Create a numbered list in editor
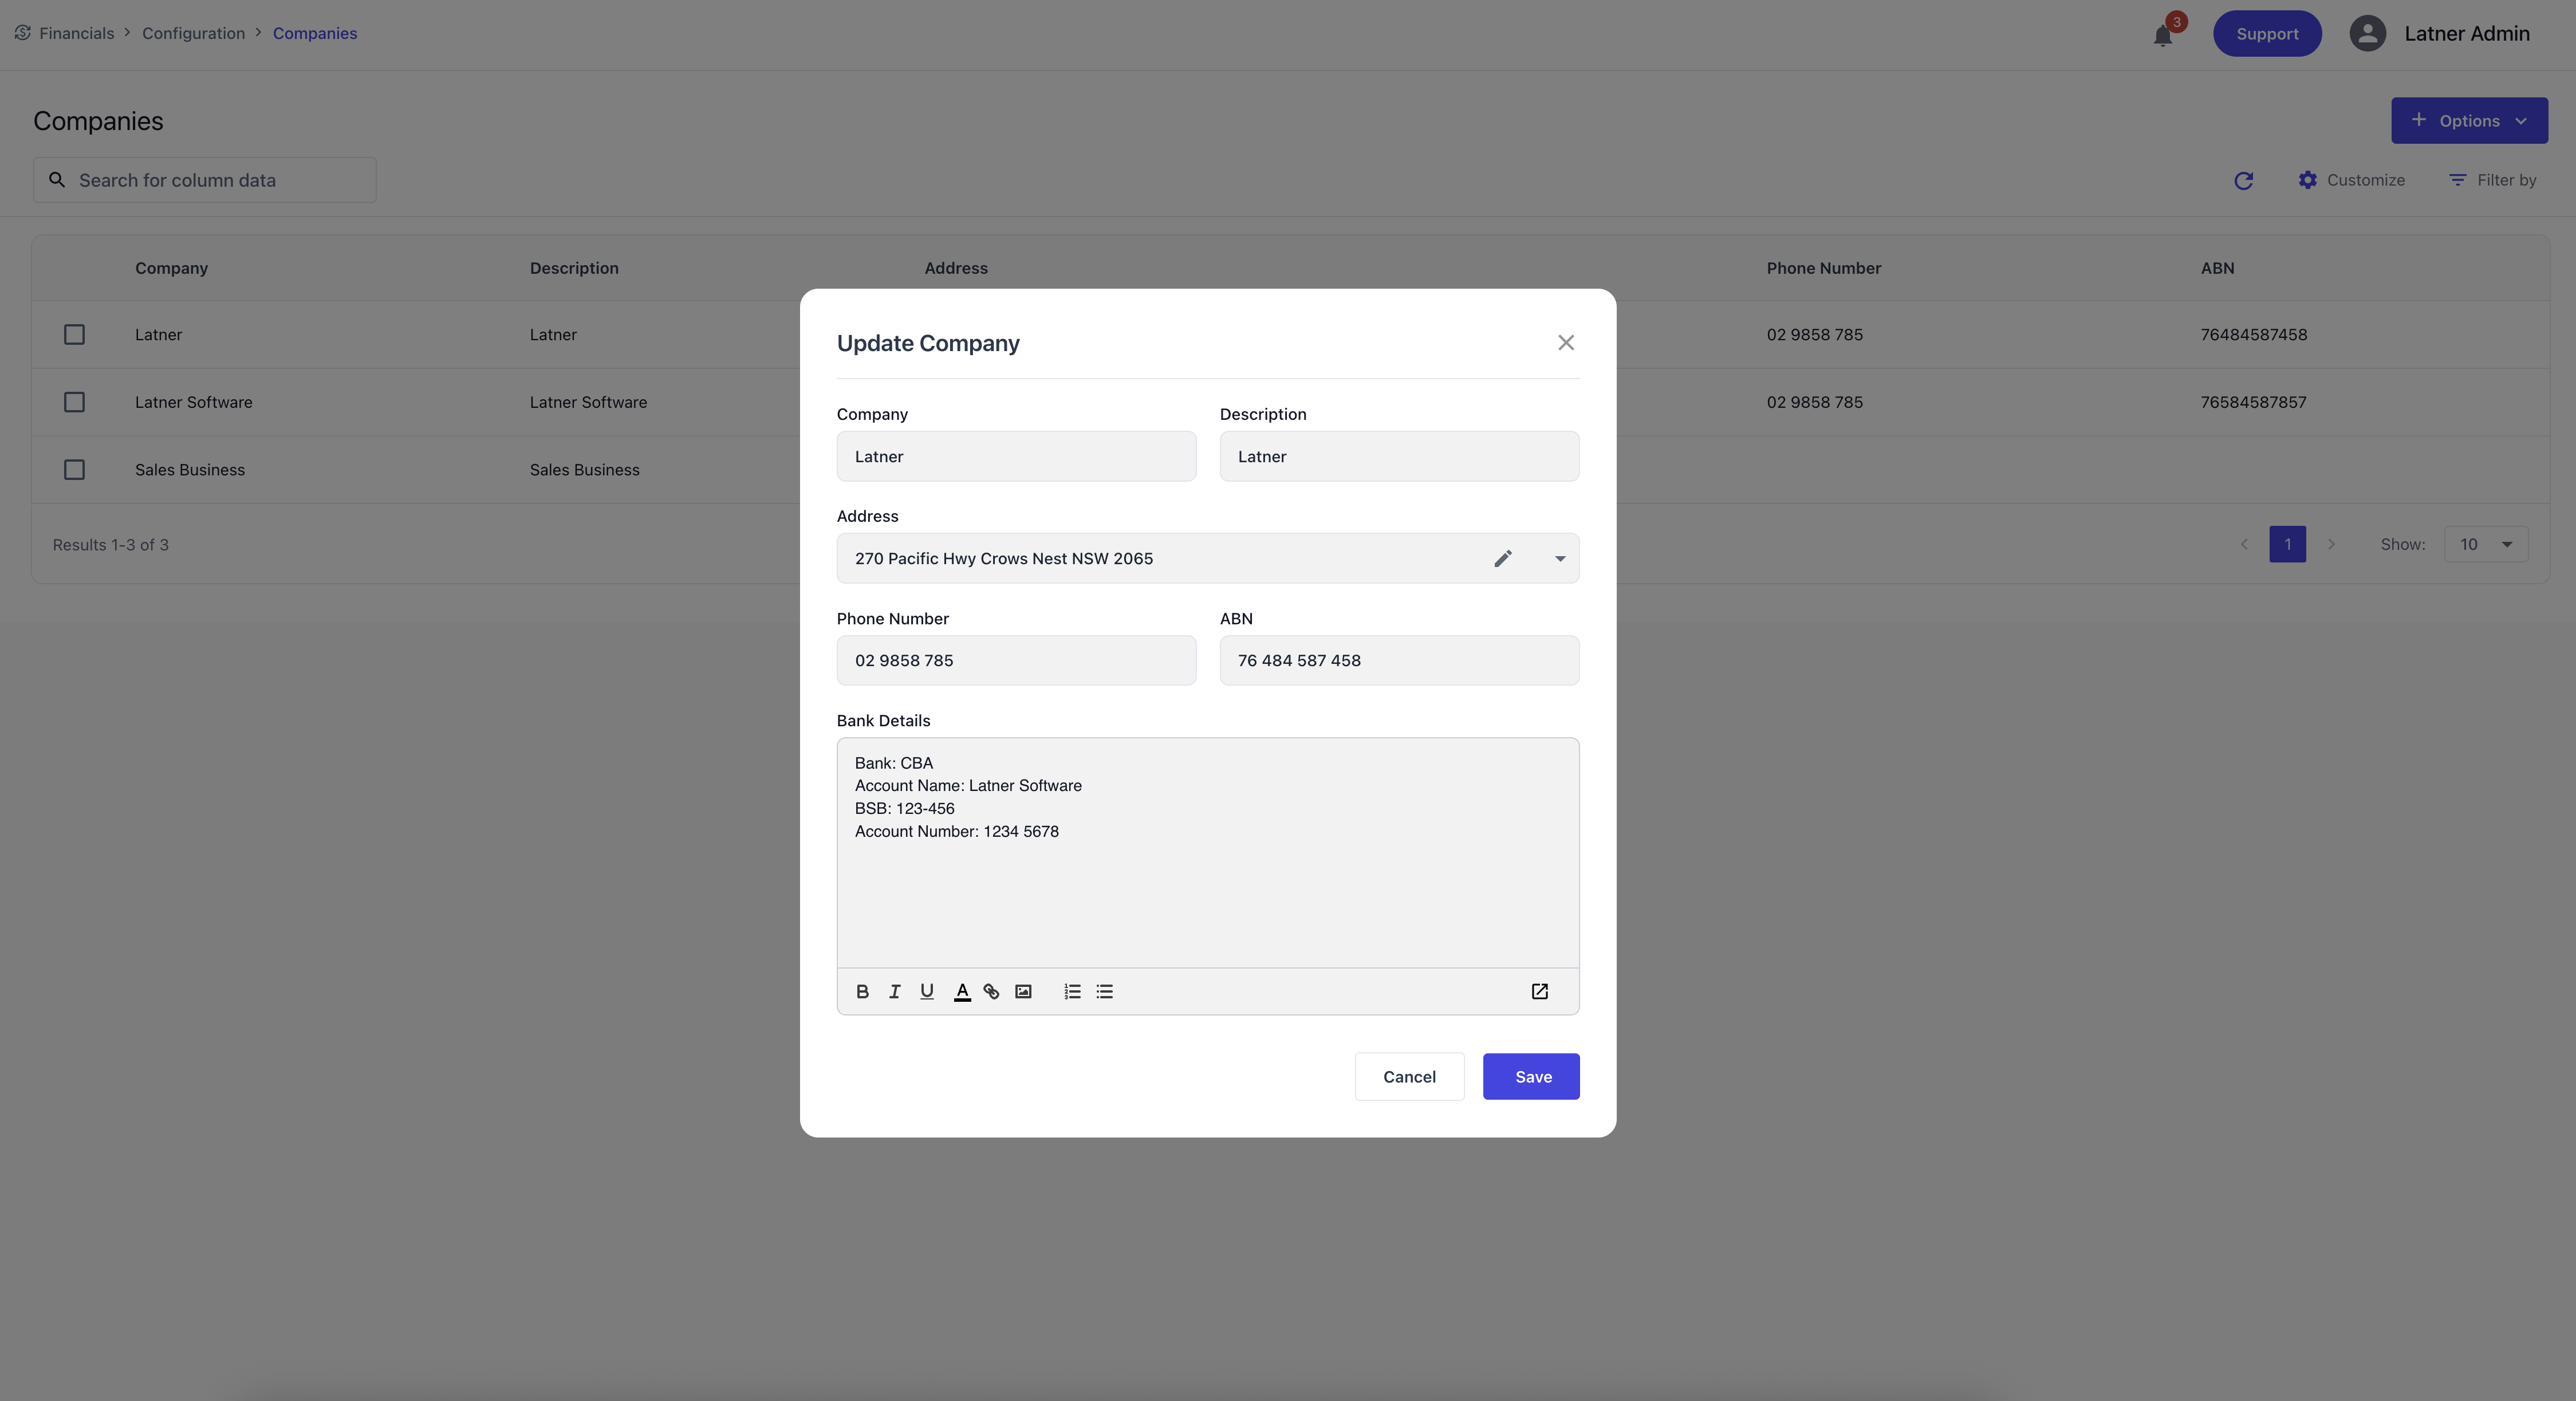The height and width of the screenshot is (1401, 2576). [x=1072, y=991]
